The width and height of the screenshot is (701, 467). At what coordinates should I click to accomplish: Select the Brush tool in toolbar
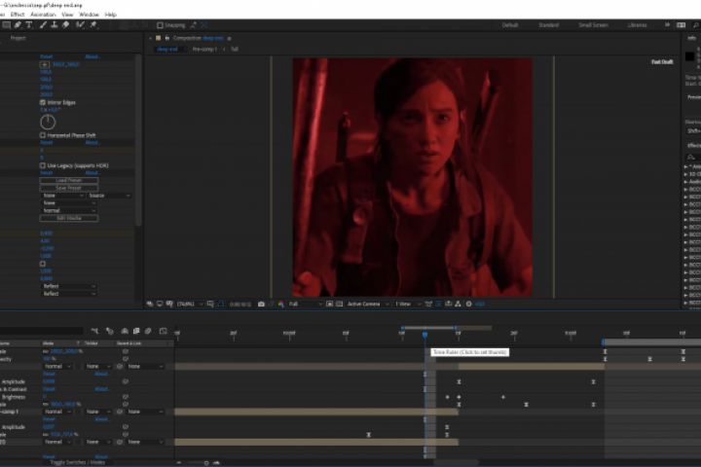[x=42, y=24]
